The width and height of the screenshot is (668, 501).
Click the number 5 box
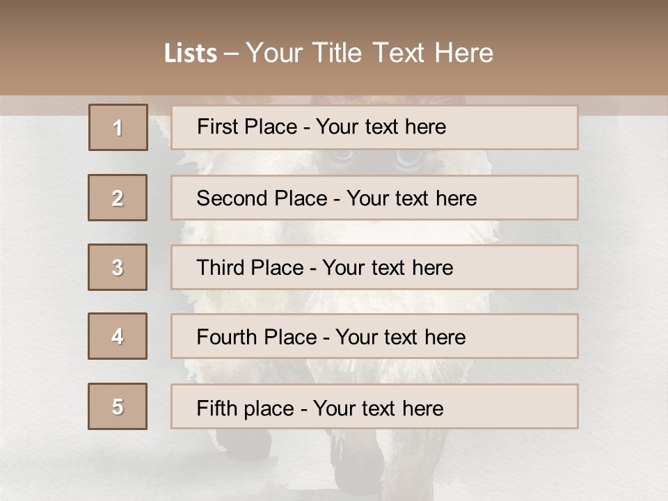[x=118, y=406]
